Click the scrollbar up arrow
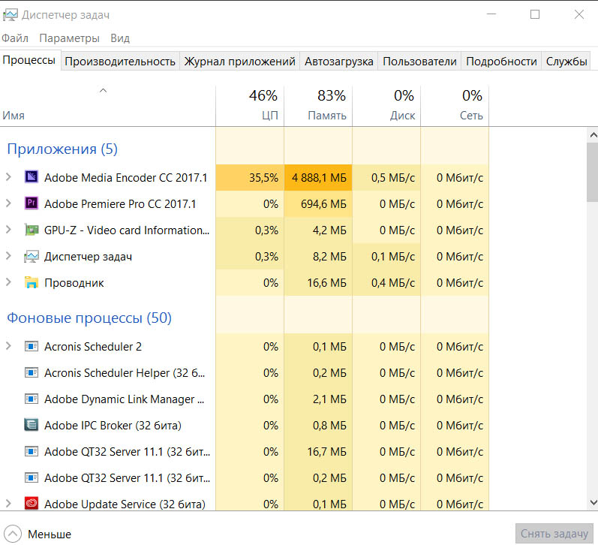This screenshot has height=545, width=598. [x=593, y=134]
